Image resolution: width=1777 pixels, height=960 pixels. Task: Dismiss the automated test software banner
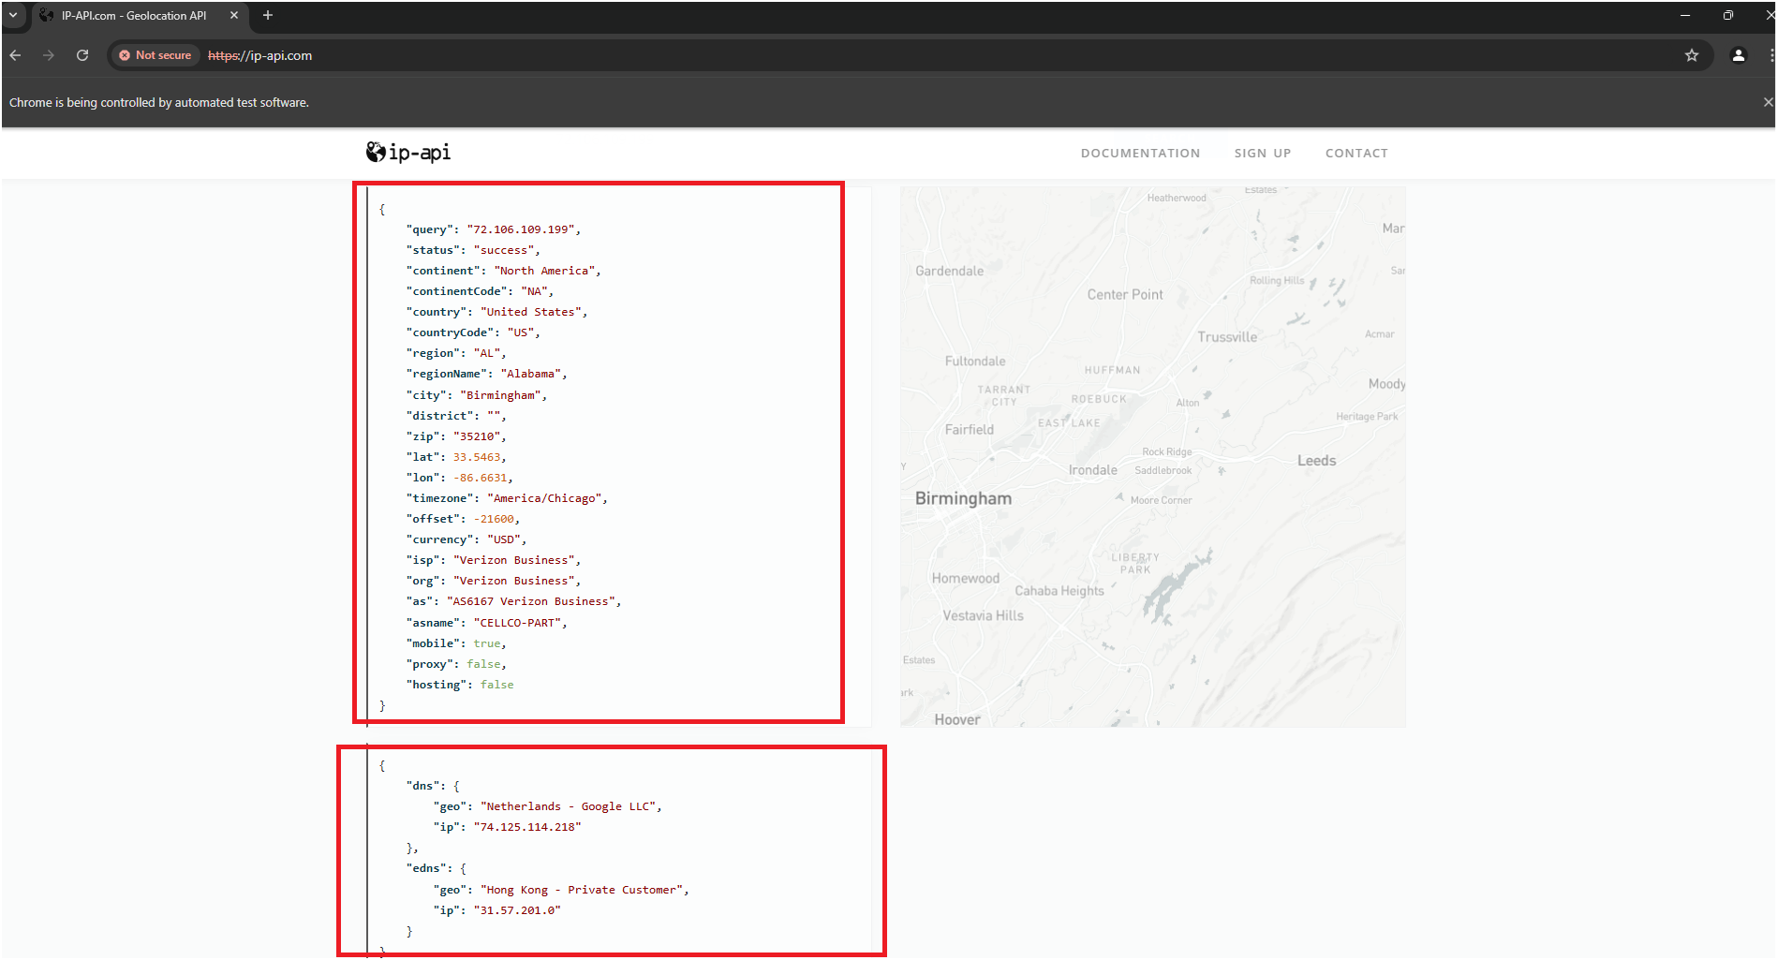(1768, 102)
